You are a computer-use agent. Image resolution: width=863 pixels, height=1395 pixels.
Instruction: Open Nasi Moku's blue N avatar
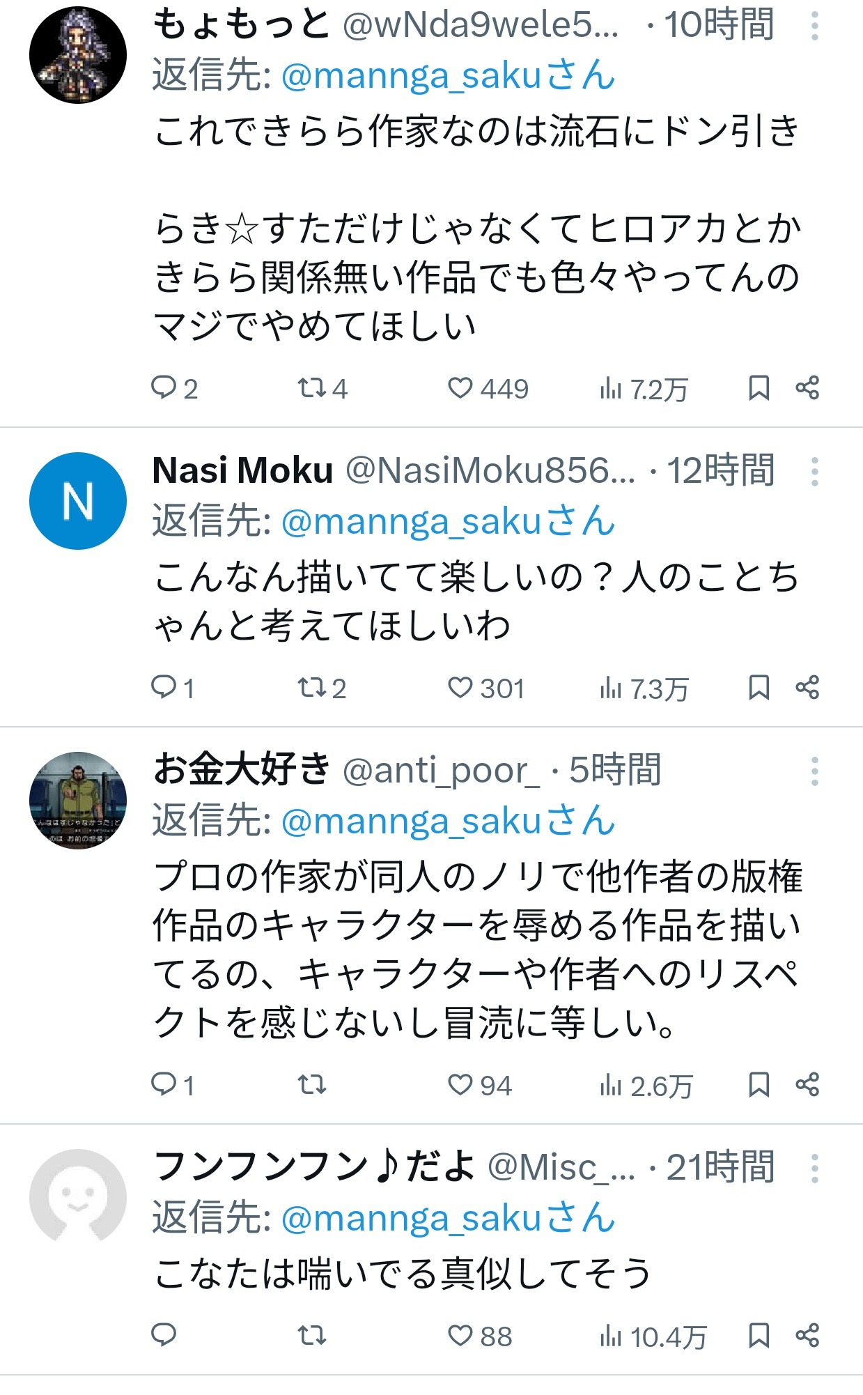tap(78, 501)
